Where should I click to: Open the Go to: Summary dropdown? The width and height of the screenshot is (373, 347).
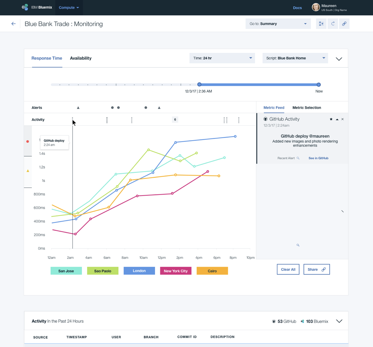pos(278,24)
